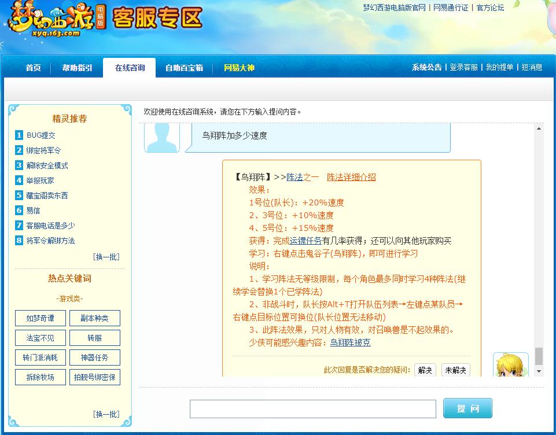Click the 转服 keyword button
Image resolution: width=556 pixels, height=435 pixels.
[x=94, y=337]
